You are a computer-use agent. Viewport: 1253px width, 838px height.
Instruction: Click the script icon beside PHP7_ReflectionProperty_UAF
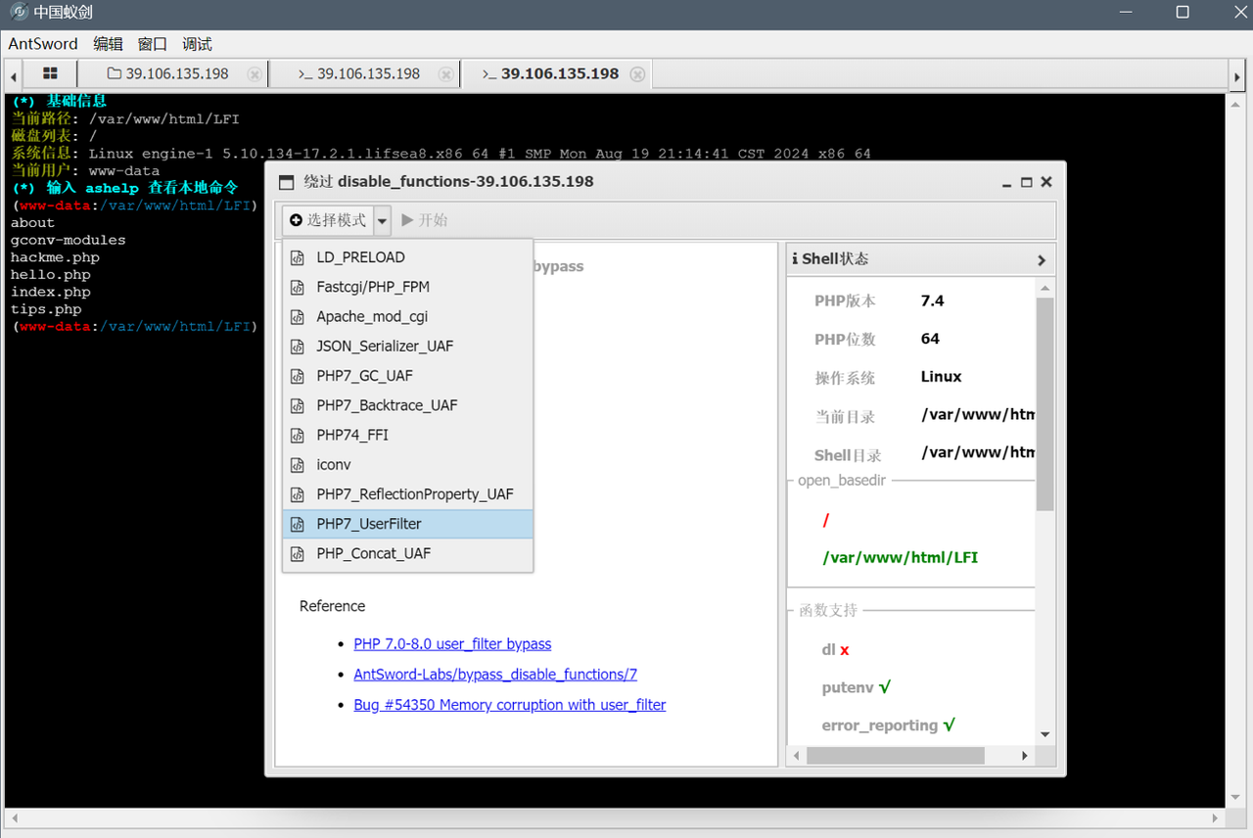[x=298, y=494]
